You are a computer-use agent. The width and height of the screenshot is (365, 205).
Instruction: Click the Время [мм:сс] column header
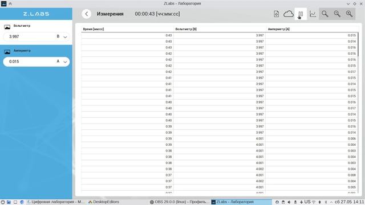coord(94,29)
